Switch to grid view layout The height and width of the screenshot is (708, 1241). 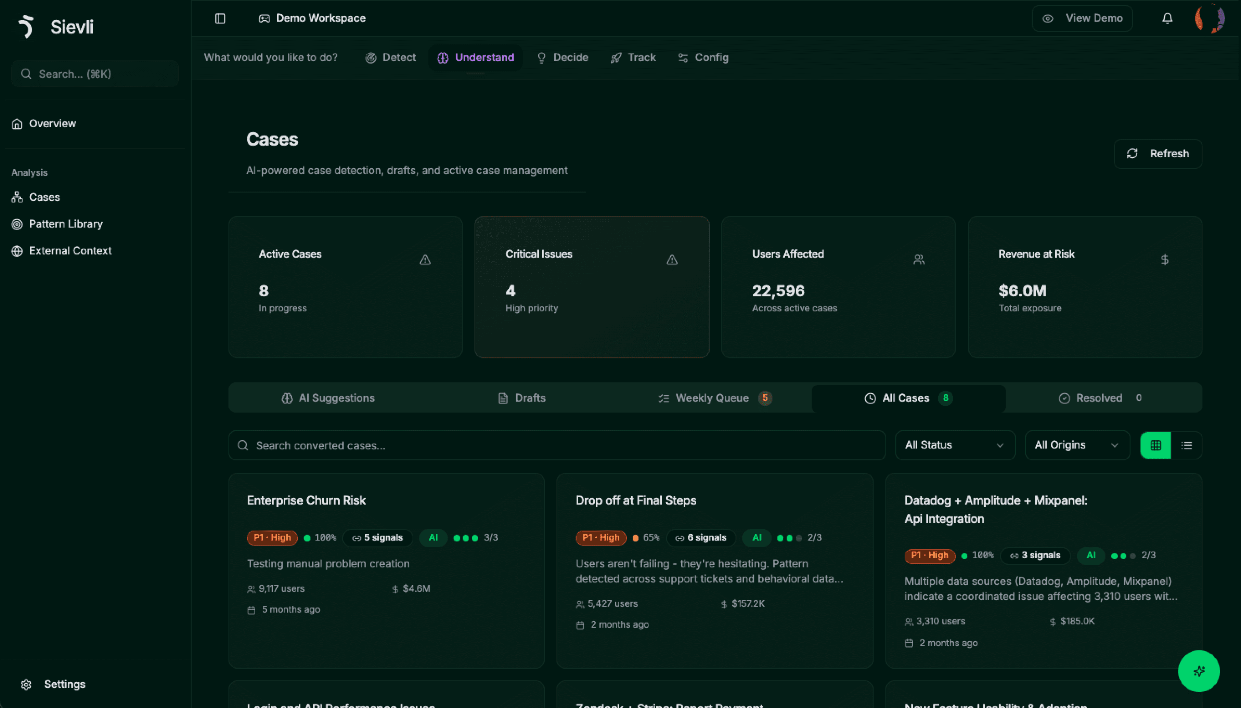pyautogui.click(x=1155, y=445)
